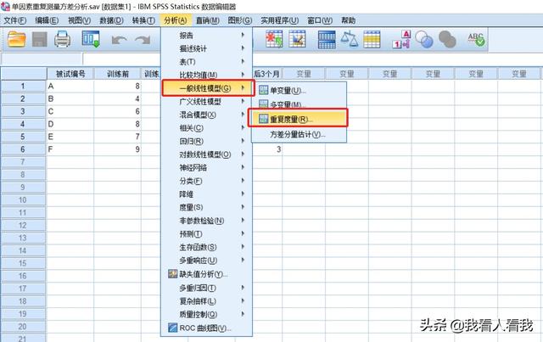Select 复杂抽样(L) in the Analyze menu
Screen dimensions: 543x342
[x=207, y=301]
